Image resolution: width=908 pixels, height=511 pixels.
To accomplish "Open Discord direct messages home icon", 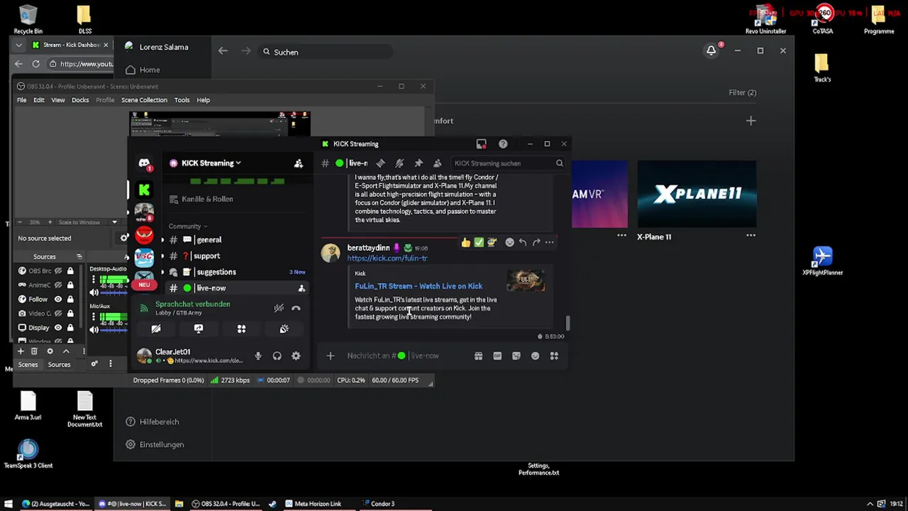I will click(x=144, y=164).
